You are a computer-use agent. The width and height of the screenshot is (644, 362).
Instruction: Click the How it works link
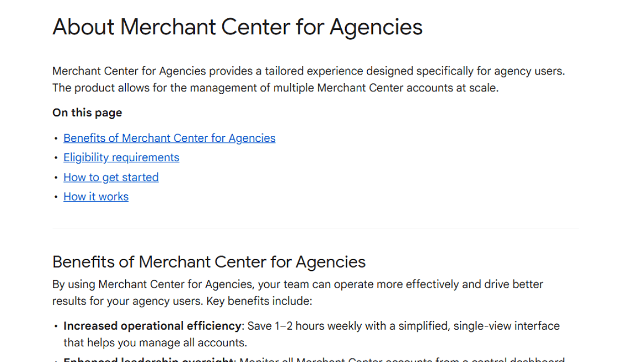coord(96,197)
